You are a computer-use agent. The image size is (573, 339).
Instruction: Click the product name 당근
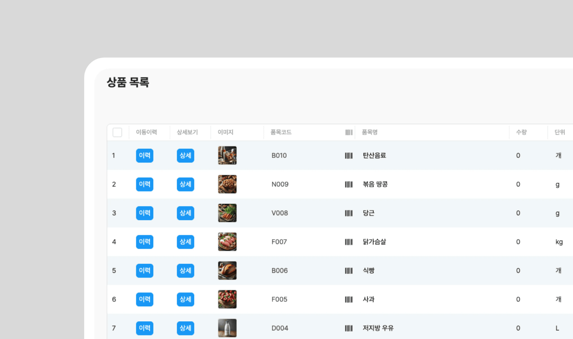coord(369,213)
